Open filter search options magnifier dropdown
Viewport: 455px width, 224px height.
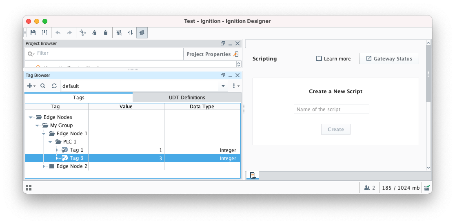(x=31, y=54)
